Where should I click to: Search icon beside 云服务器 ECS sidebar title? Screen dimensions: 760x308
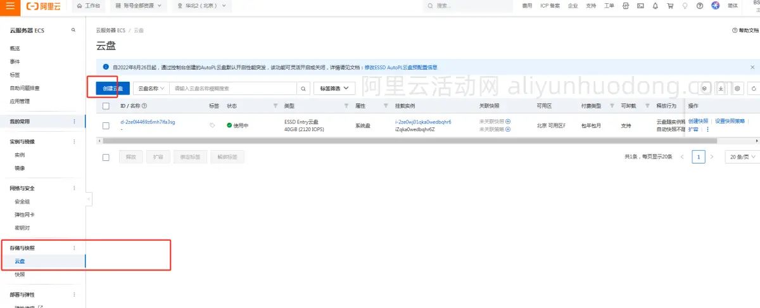(x=73, y=30)
